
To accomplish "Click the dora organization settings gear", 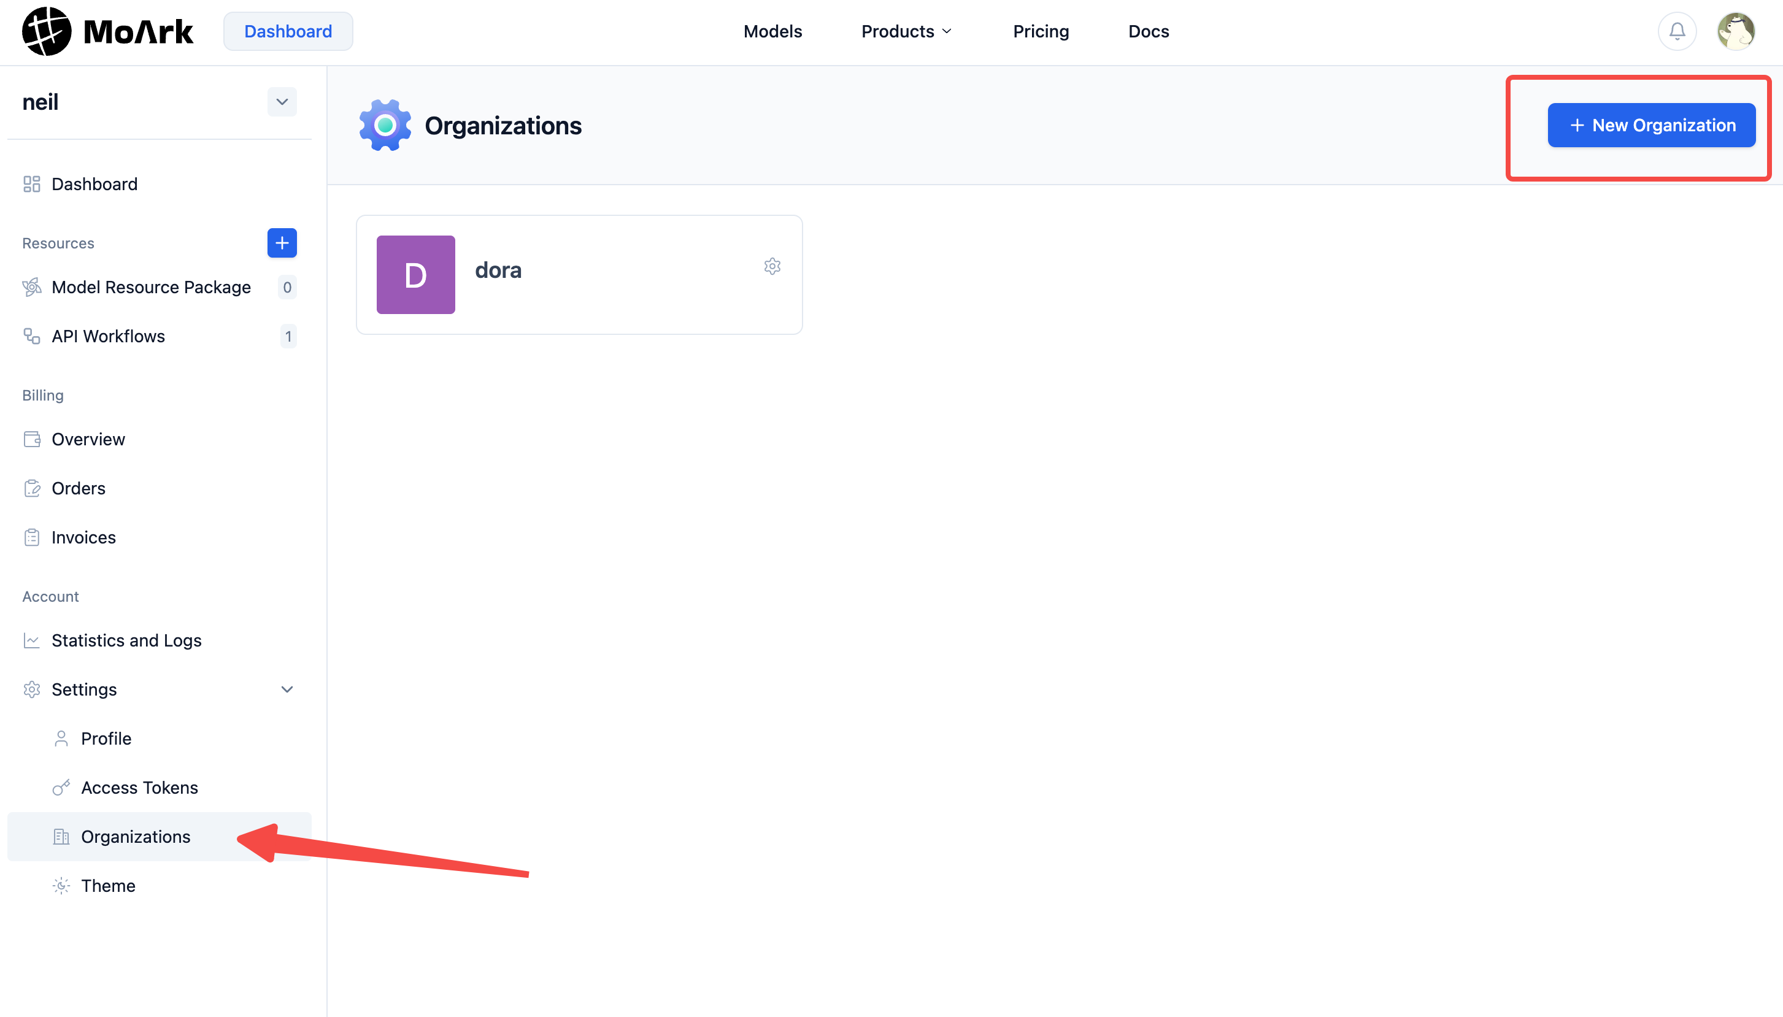I will [x=772, y=266].
